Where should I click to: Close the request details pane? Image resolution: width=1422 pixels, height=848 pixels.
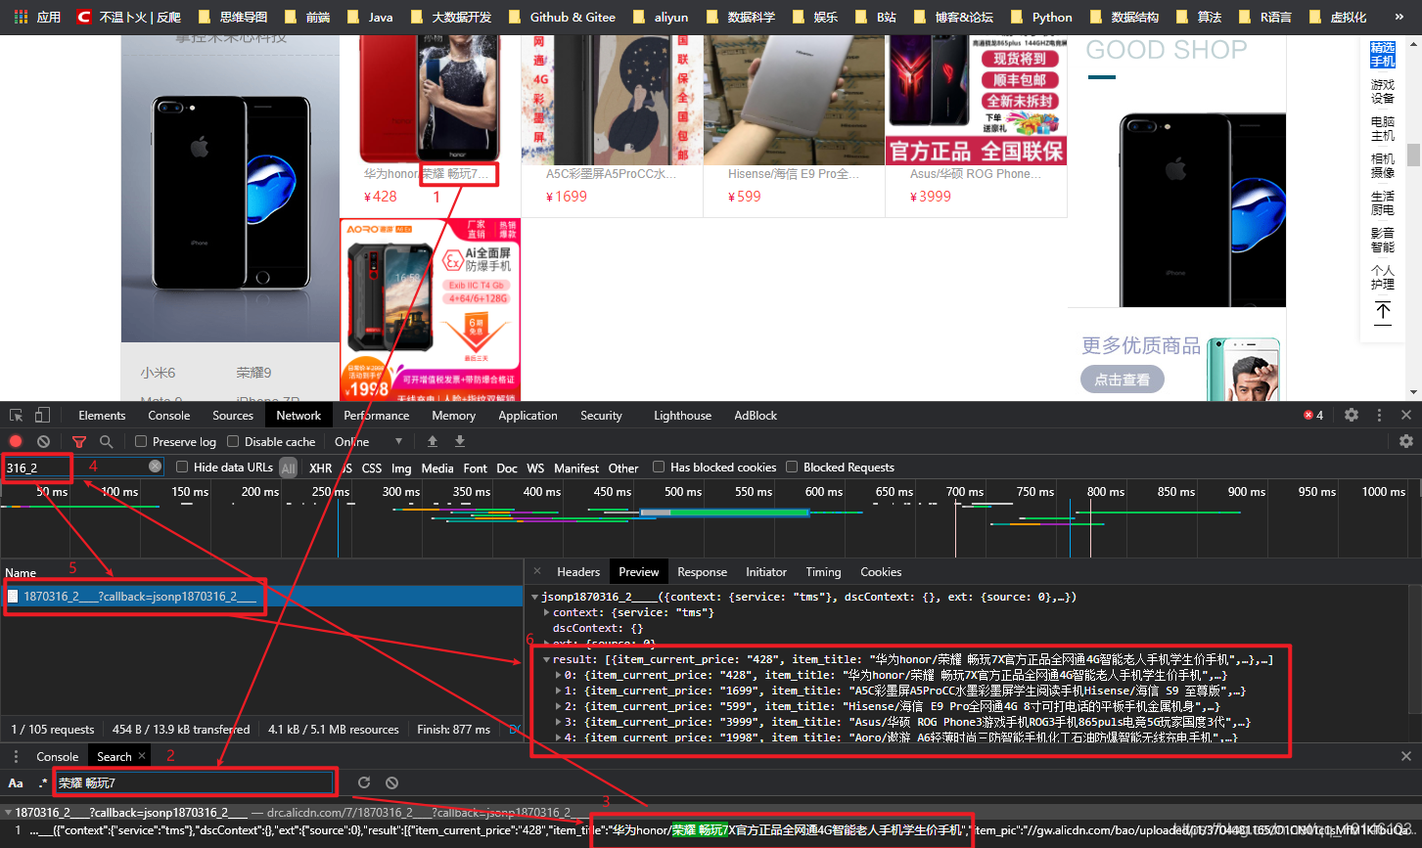click(x=536, y=571)
